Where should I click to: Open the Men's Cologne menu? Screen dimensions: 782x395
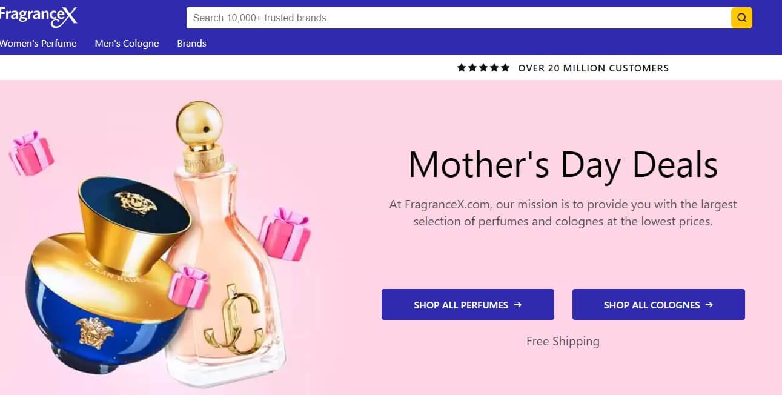[x=127, y=43]
